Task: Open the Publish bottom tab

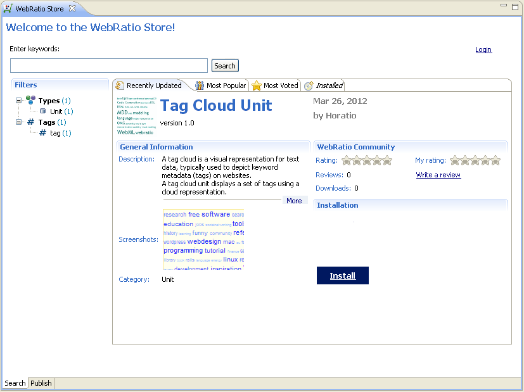Action: pyautogui.click(x=41, y=383)
